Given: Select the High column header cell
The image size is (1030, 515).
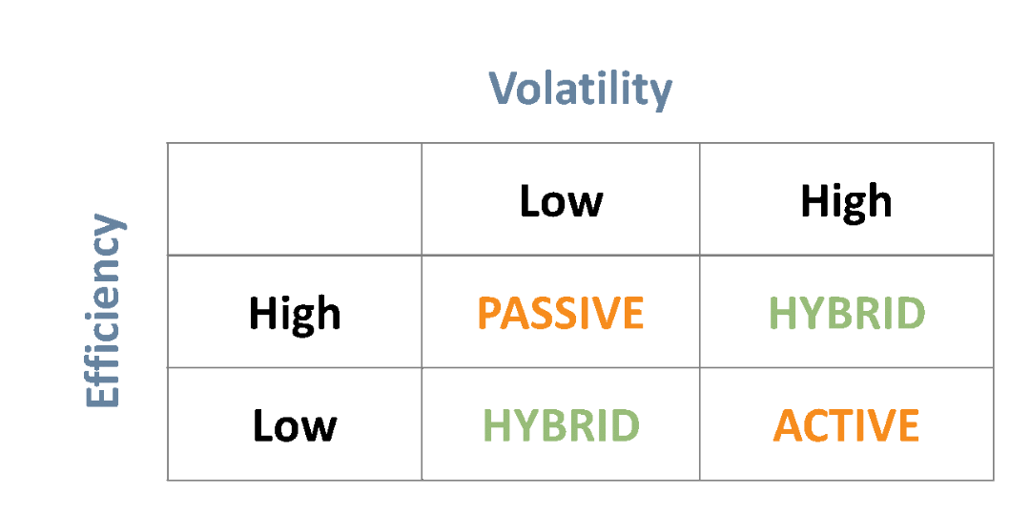Looking at the screenshot, I should tap(846, 201).
